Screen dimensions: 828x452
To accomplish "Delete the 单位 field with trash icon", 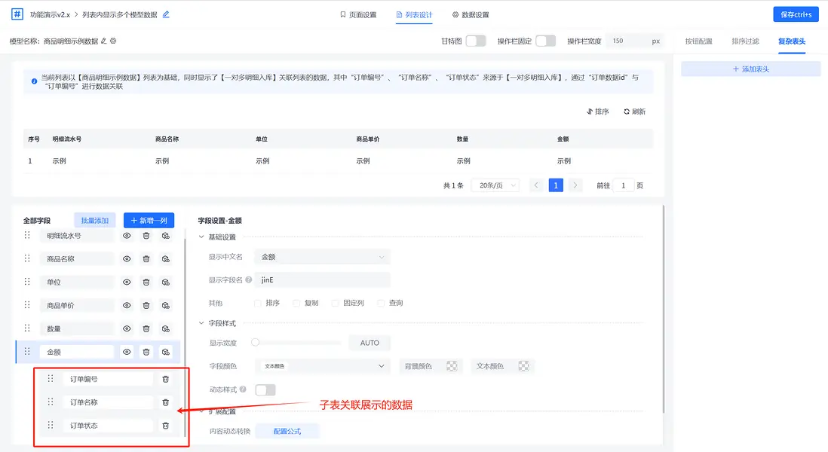I will 146,282.
